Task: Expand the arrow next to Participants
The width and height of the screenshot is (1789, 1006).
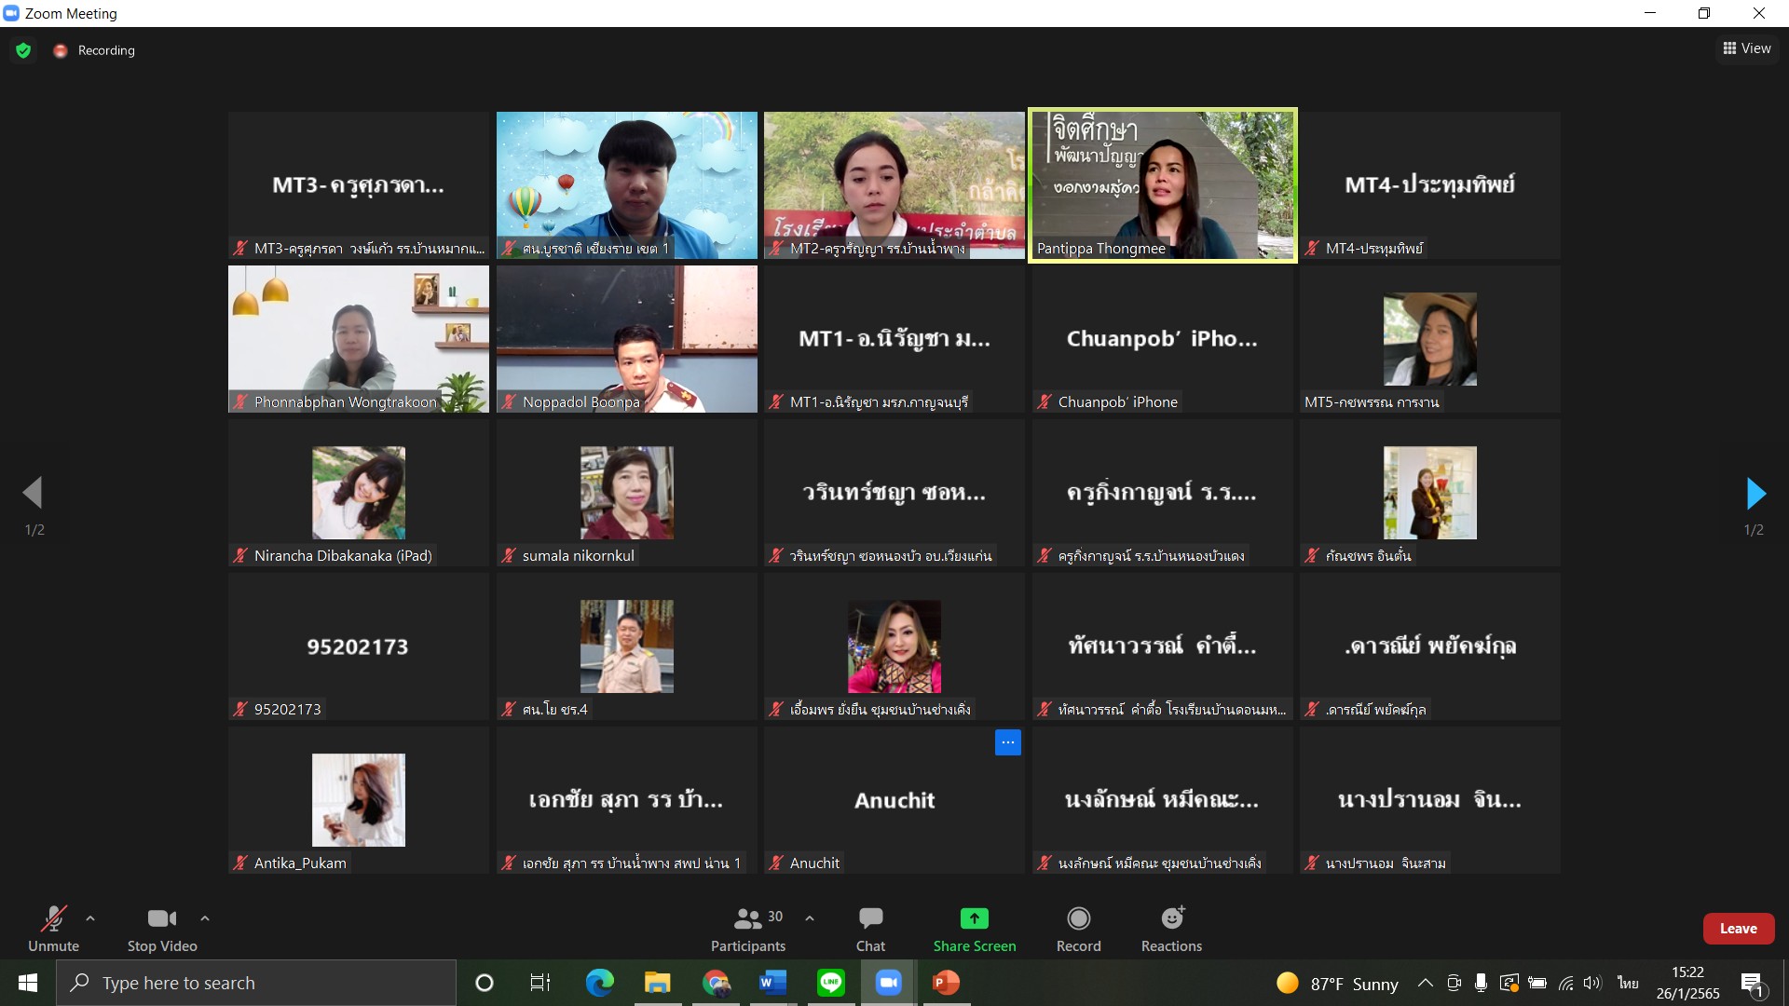Action: [x=810, y=918]
